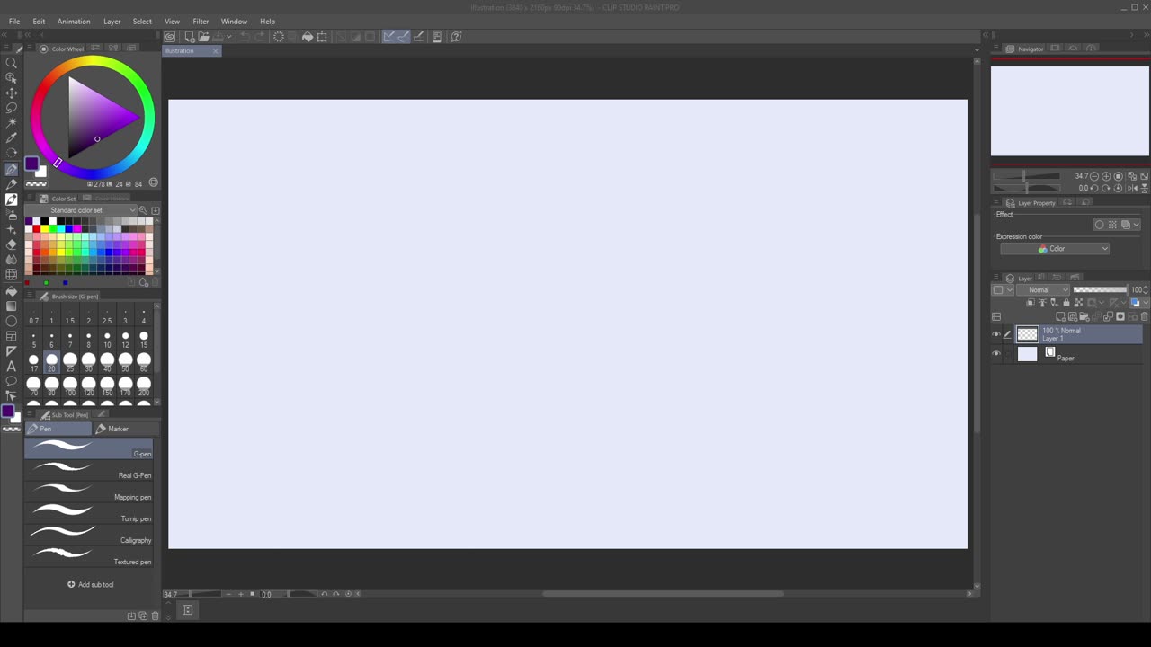Create a new canvas from command bar

point(190,37)
